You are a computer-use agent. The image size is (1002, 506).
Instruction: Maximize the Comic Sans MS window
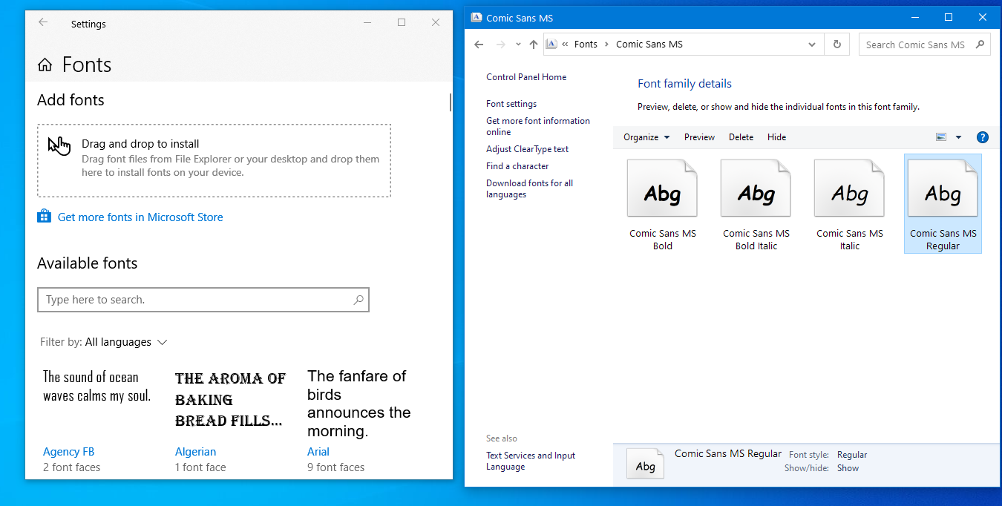[x=949, y=18]
